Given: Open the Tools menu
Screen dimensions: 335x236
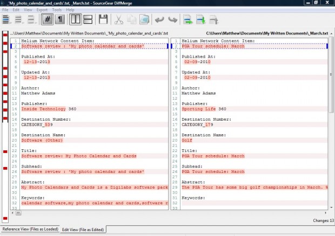Looking at the screenshot, I should tap(57, 10).
